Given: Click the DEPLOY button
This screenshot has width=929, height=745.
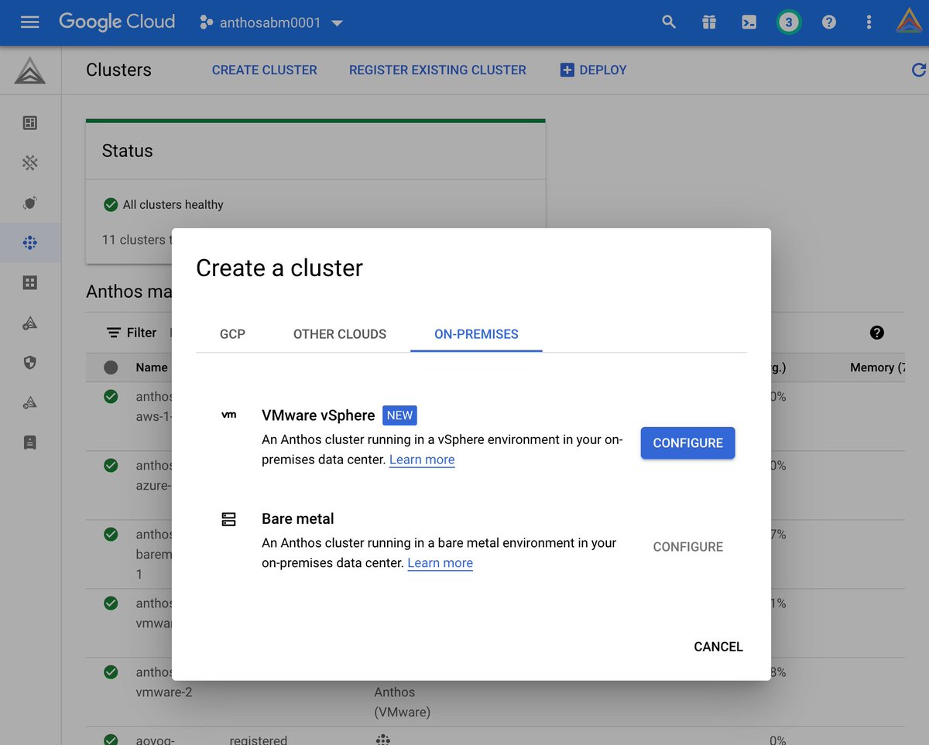Looking at the screenshot, I should [x=593, y=70].
